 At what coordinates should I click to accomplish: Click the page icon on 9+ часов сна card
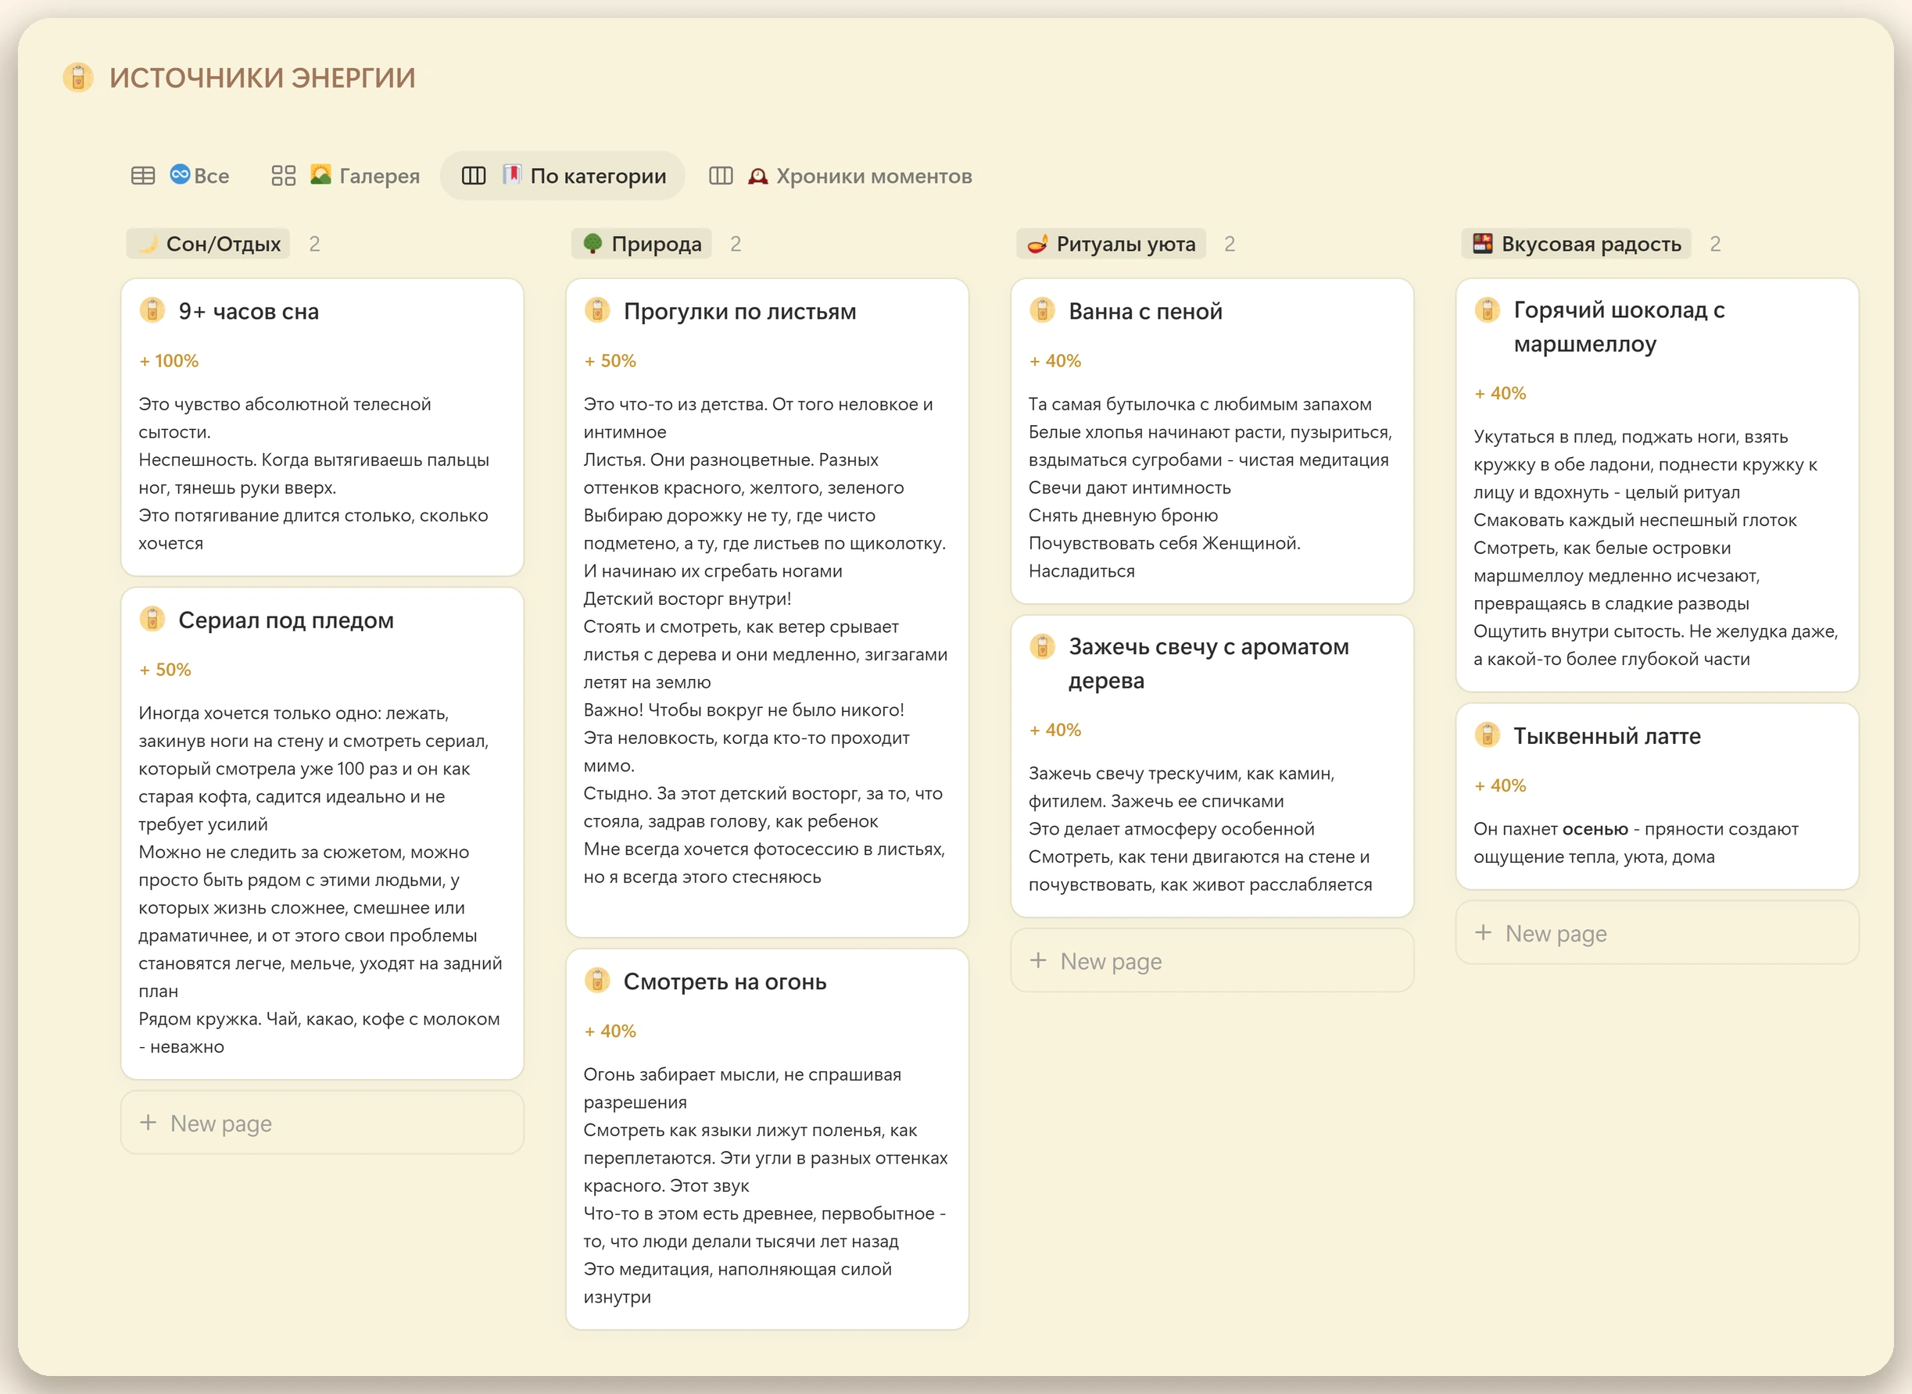[152, 310]
